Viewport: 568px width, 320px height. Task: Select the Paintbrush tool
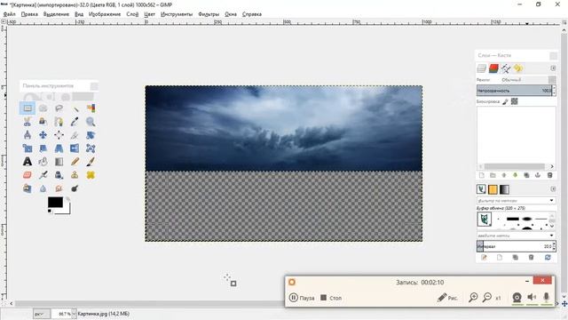91,162
